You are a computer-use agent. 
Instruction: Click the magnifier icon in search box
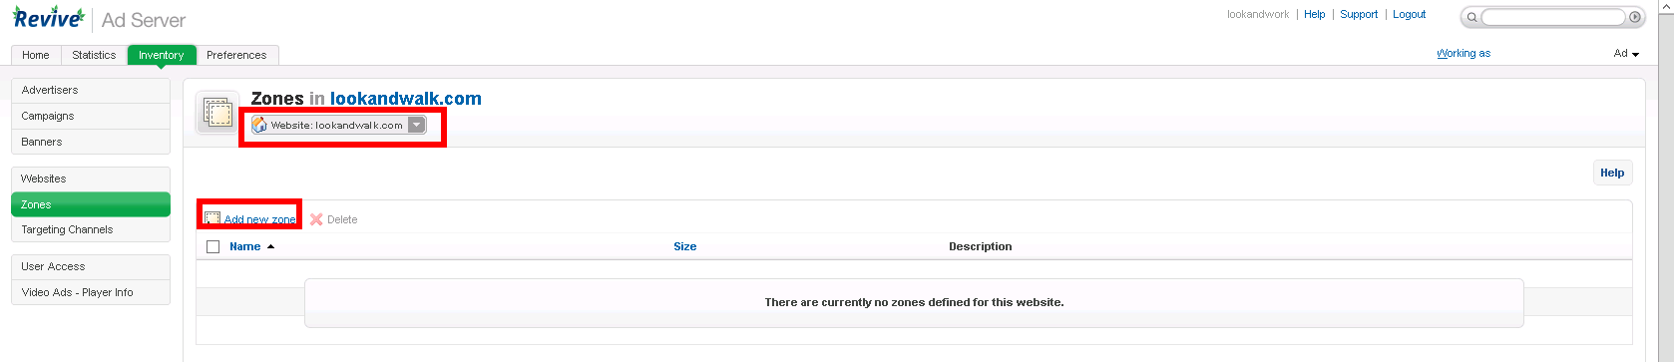(1471, 17)
